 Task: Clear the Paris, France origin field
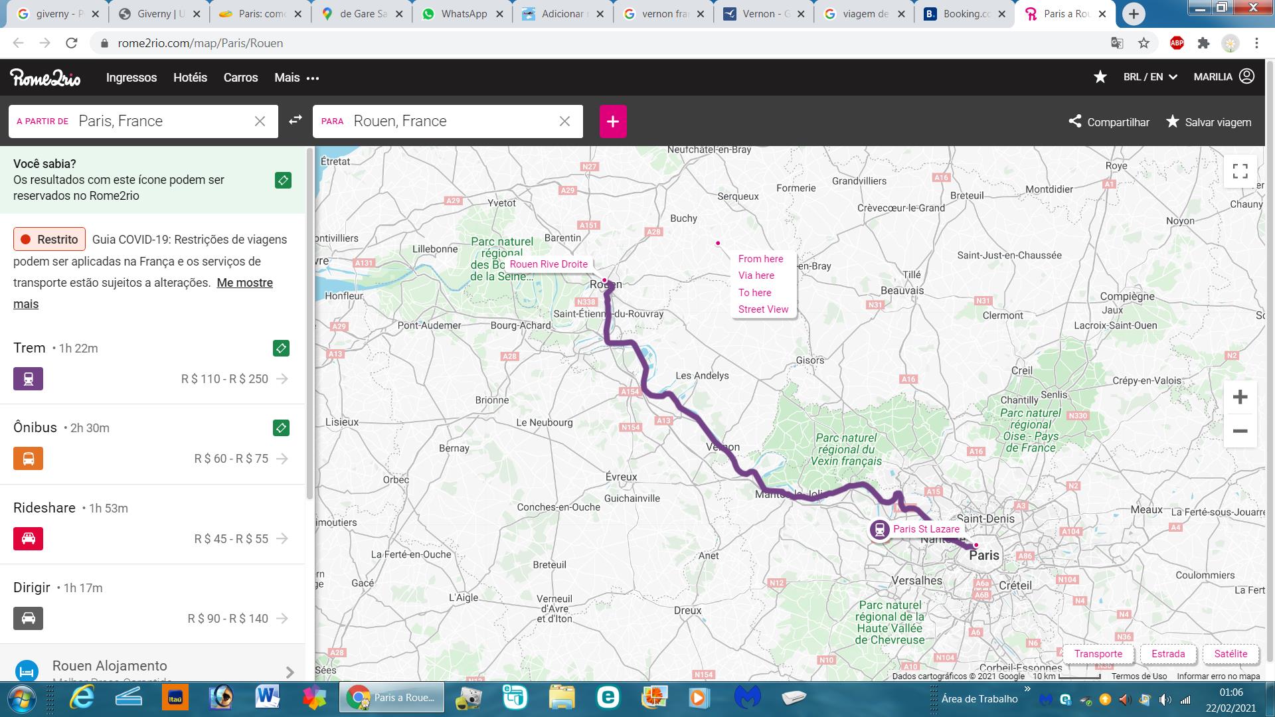tap(260, 121)
